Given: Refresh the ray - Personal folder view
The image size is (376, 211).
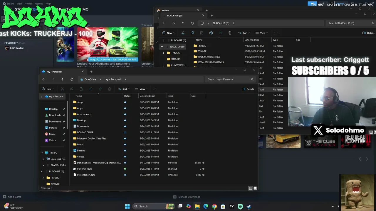Looking at the screenshot, I should click(x=72, y=79).
